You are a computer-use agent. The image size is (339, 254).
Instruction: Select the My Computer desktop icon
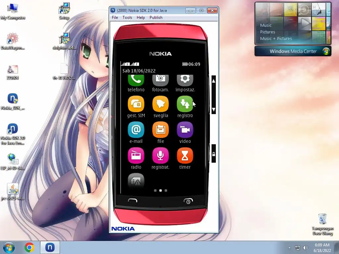click(13, 11)
